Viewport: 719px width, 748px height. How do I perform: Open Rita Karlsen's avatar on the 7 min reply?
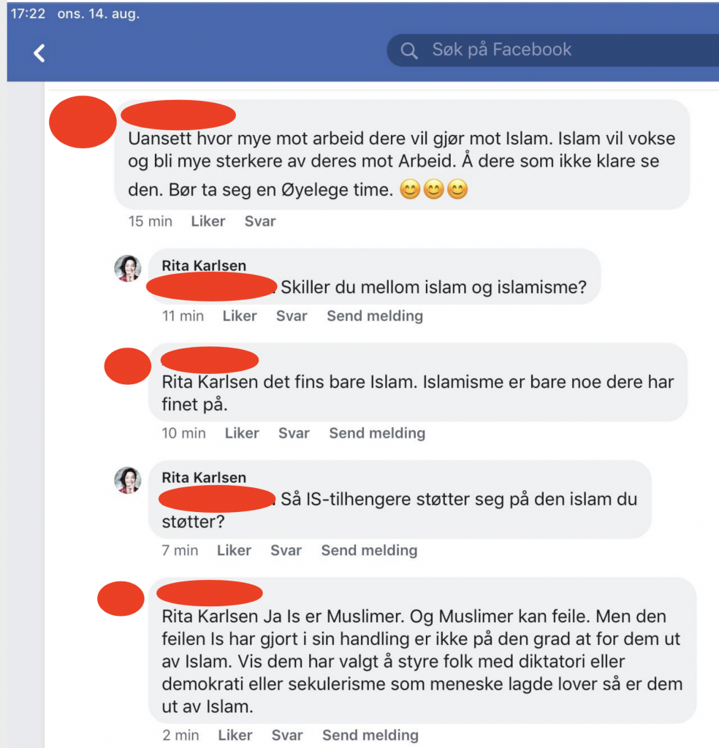tap(128, 480)
